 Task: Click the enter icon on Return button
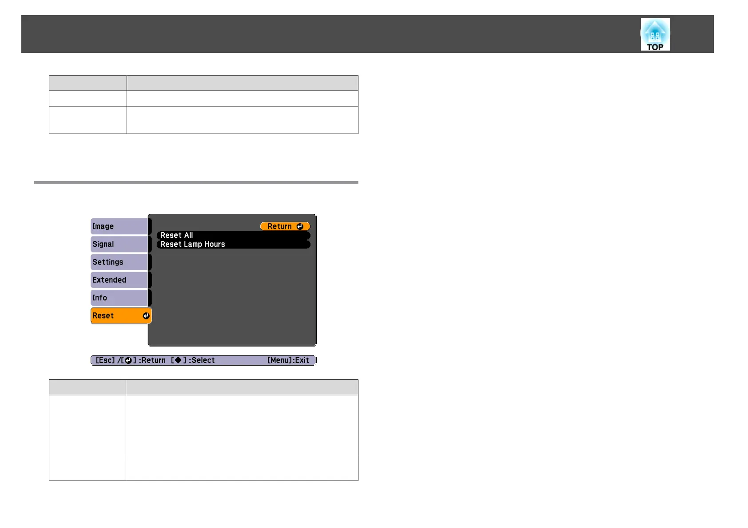point(300,226)
